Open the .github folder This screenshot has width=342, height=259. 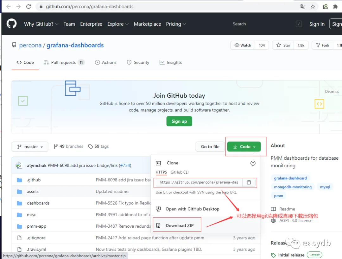(34, 180)
